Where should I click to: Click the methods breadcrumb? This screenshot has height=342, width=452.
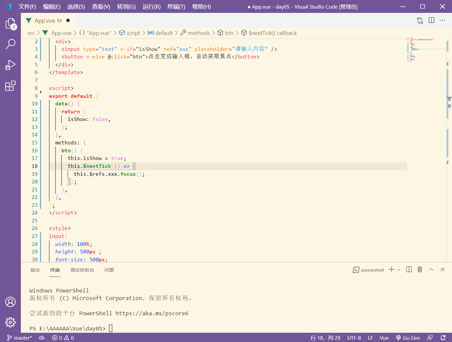195,33
